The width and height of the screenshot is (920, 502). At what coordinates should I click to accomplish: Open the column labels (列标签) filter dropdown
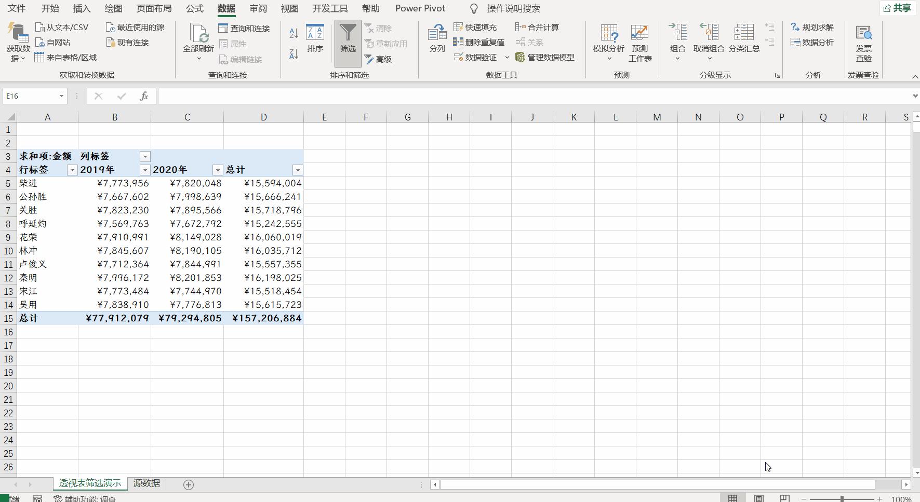point(145,156)
